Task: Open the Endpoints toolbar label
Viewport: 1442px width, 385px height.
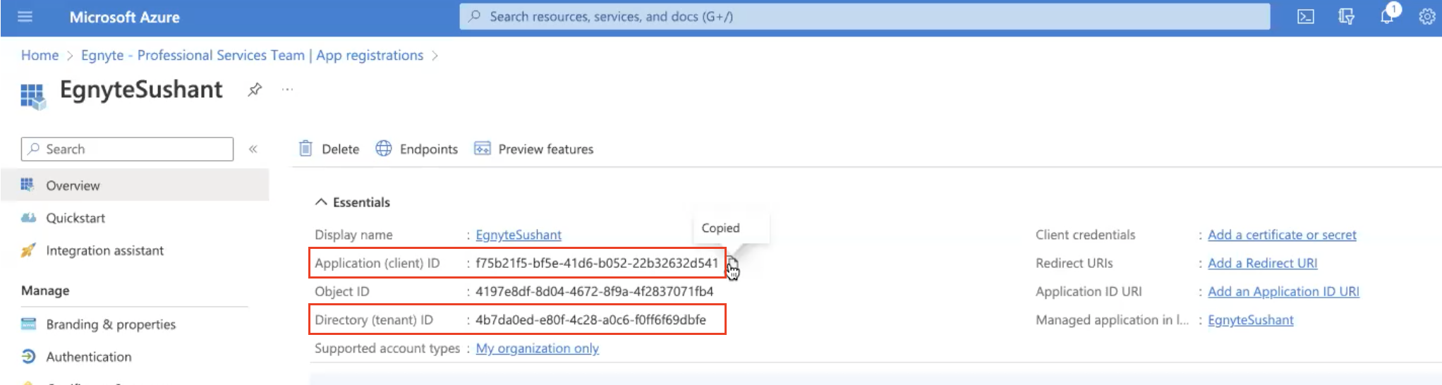Action: tap(429, 149)
